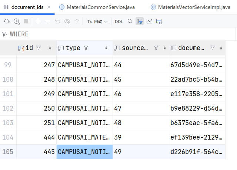Viewport: 237px width, 170px height.
Task: Sort by type column arrows
Action: click(x=106, y=48)
